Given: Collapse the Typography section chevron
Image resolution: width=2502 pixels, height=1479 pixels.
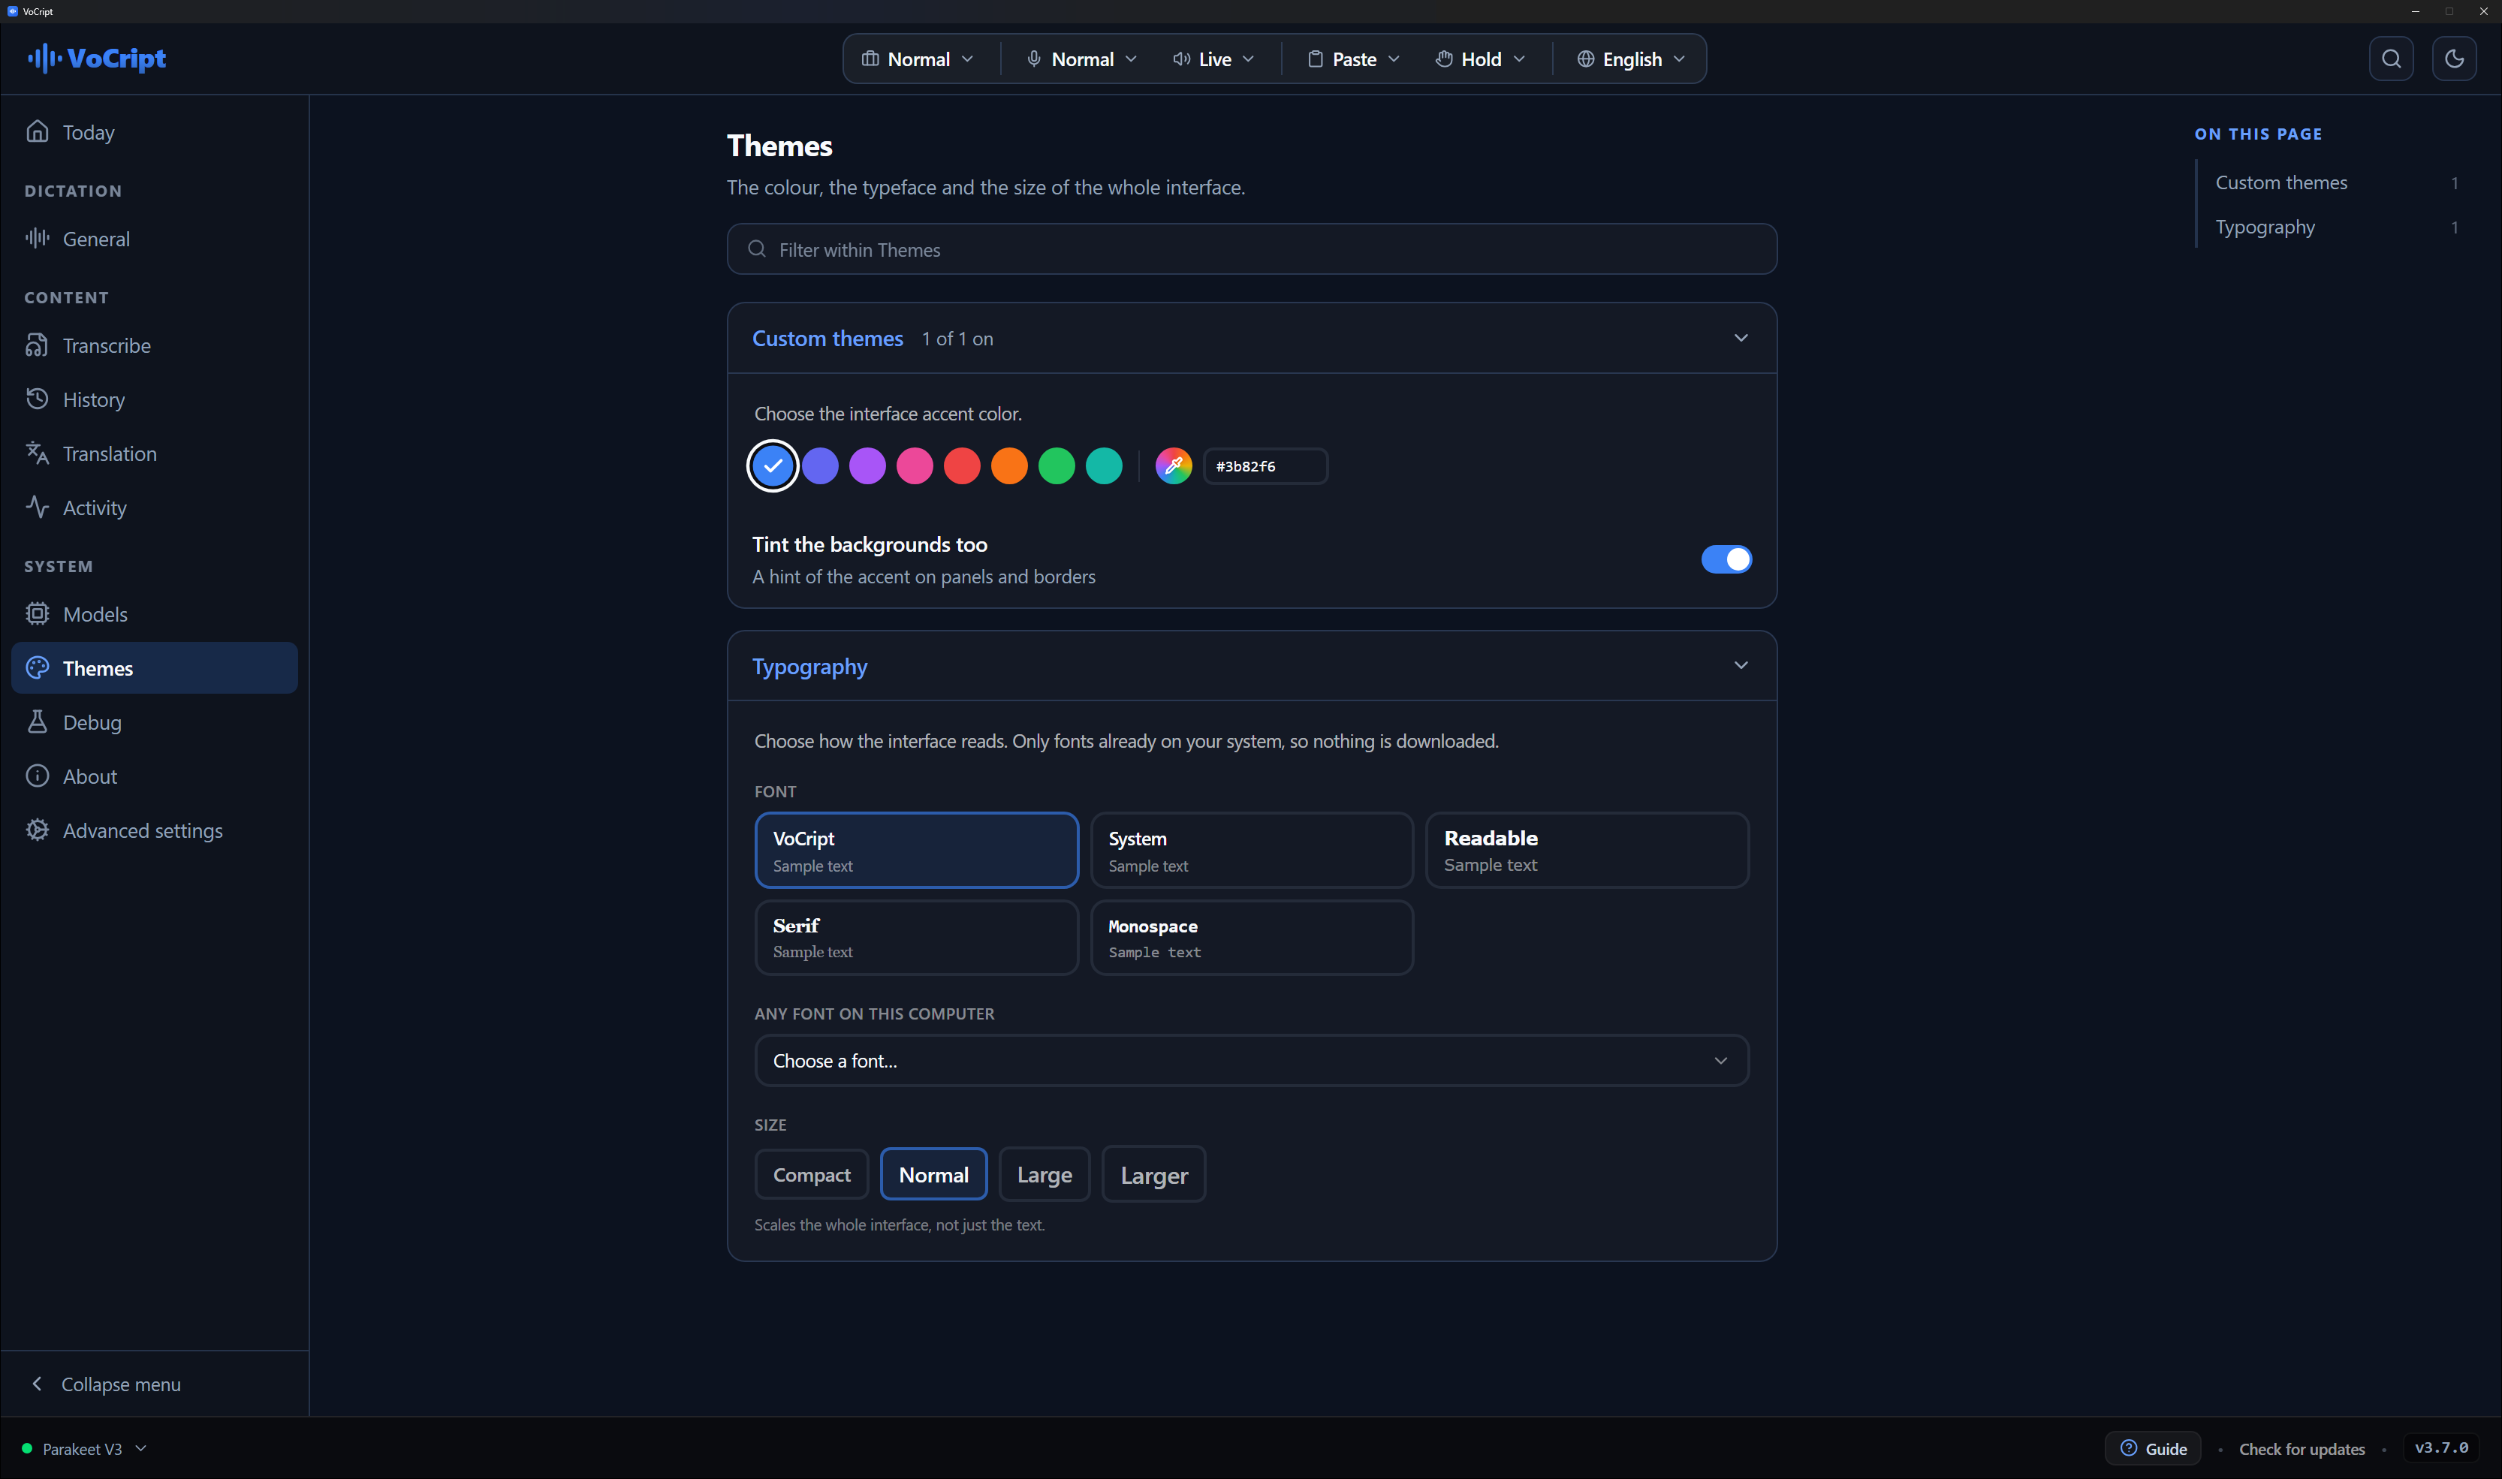Looking at the screenshot, I should pos(1741,664).
